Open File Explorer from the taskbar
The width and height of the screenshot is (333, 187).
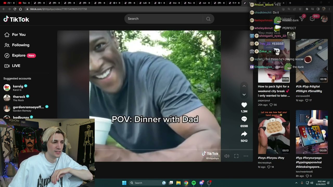coord(178,183)
